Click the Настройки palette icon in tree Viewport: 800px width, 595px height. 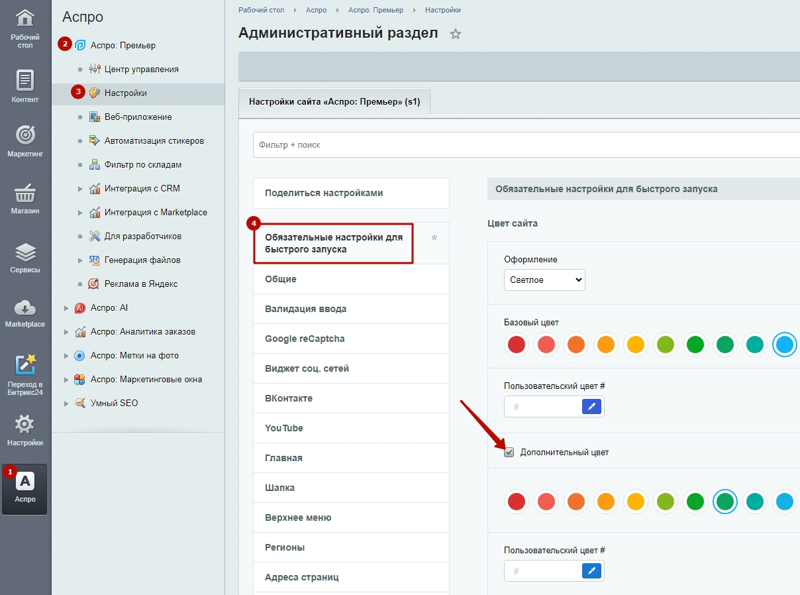(x=95, y=93)
